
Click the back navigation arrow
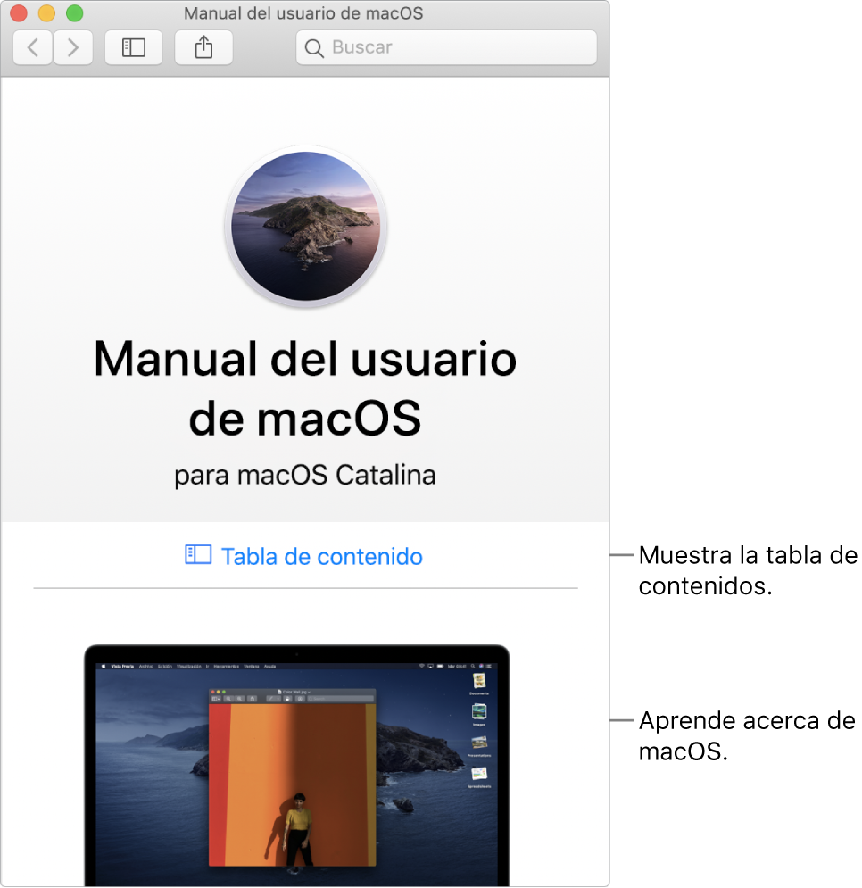(31, 47)
